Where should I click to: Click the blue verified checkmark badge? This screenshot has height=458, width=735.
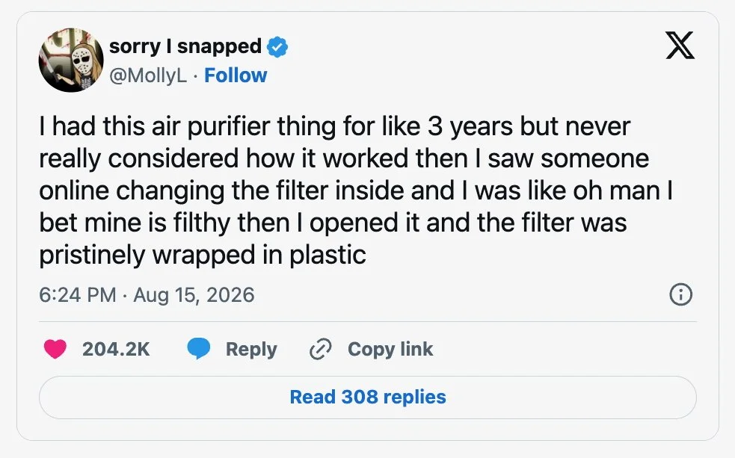[277, 47]
